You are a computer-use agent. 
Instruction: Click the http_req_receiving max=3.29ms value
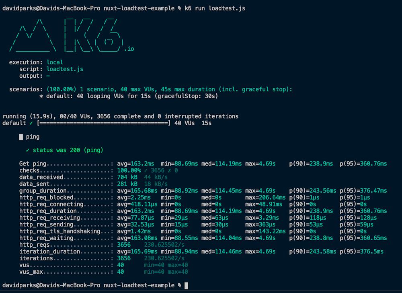262,218
